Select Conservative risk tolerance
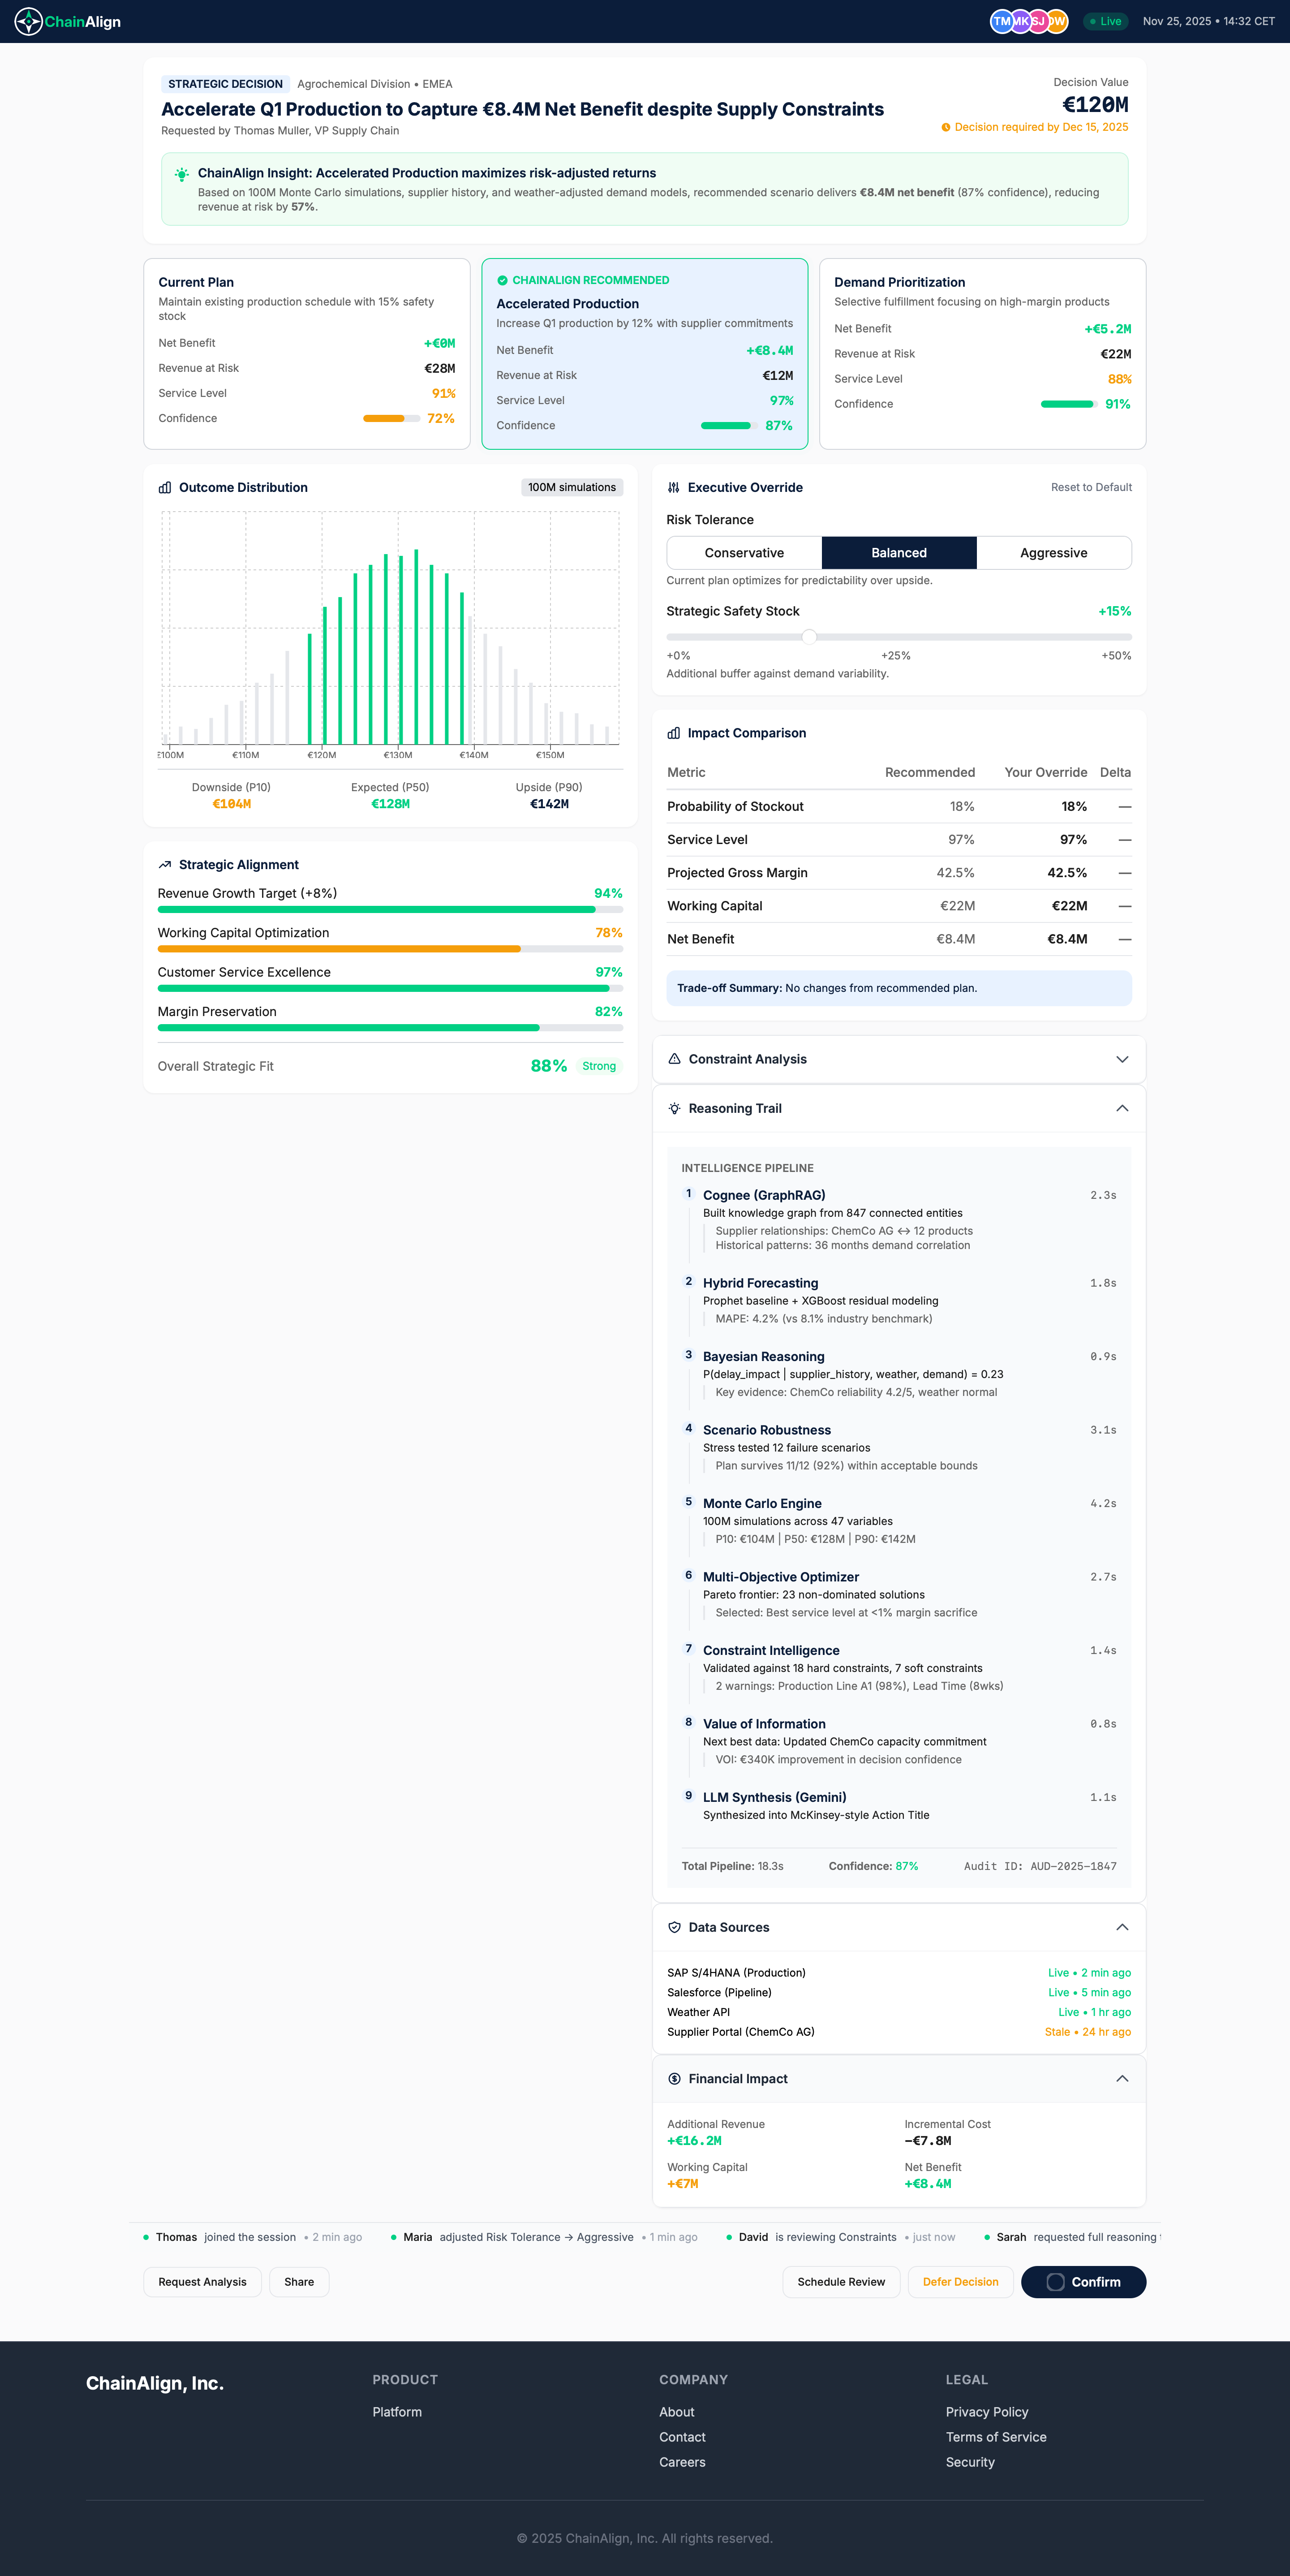Viewport: 1290px width, 2576px height. pos(744,552)
